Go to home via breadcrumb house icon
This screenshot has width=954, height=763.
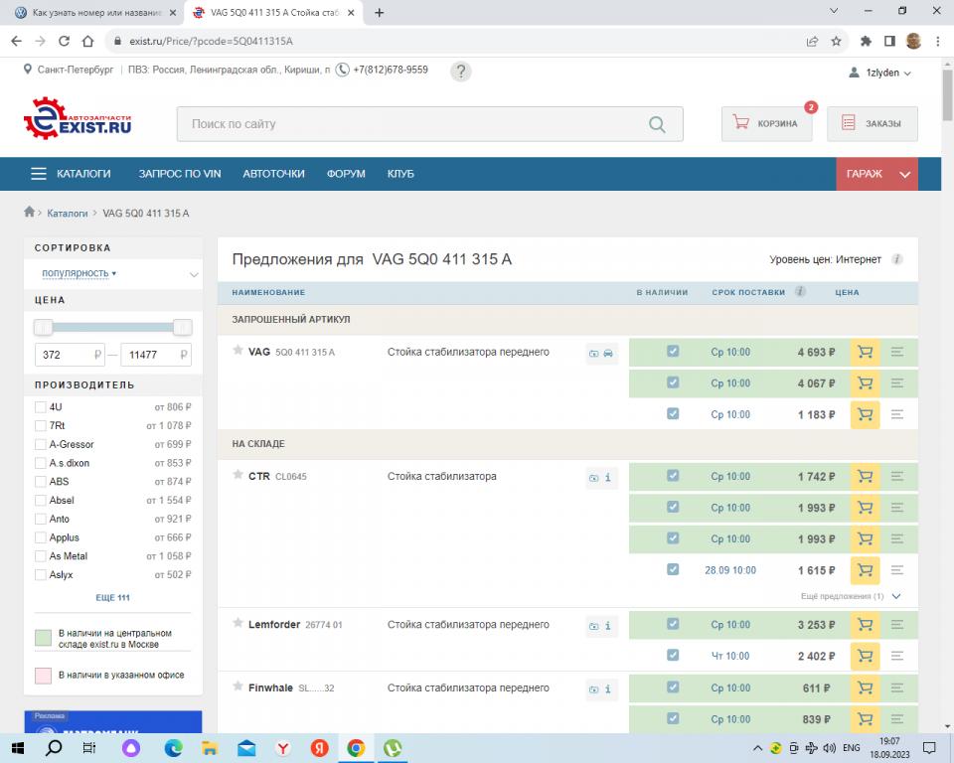point(29,212)
